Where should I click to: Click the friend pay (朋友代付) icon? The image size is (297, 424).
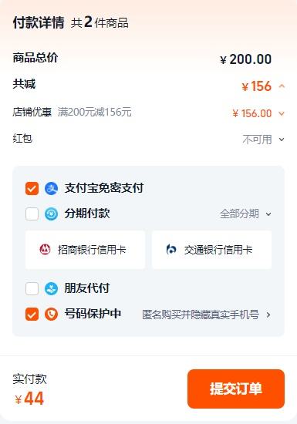51,288
